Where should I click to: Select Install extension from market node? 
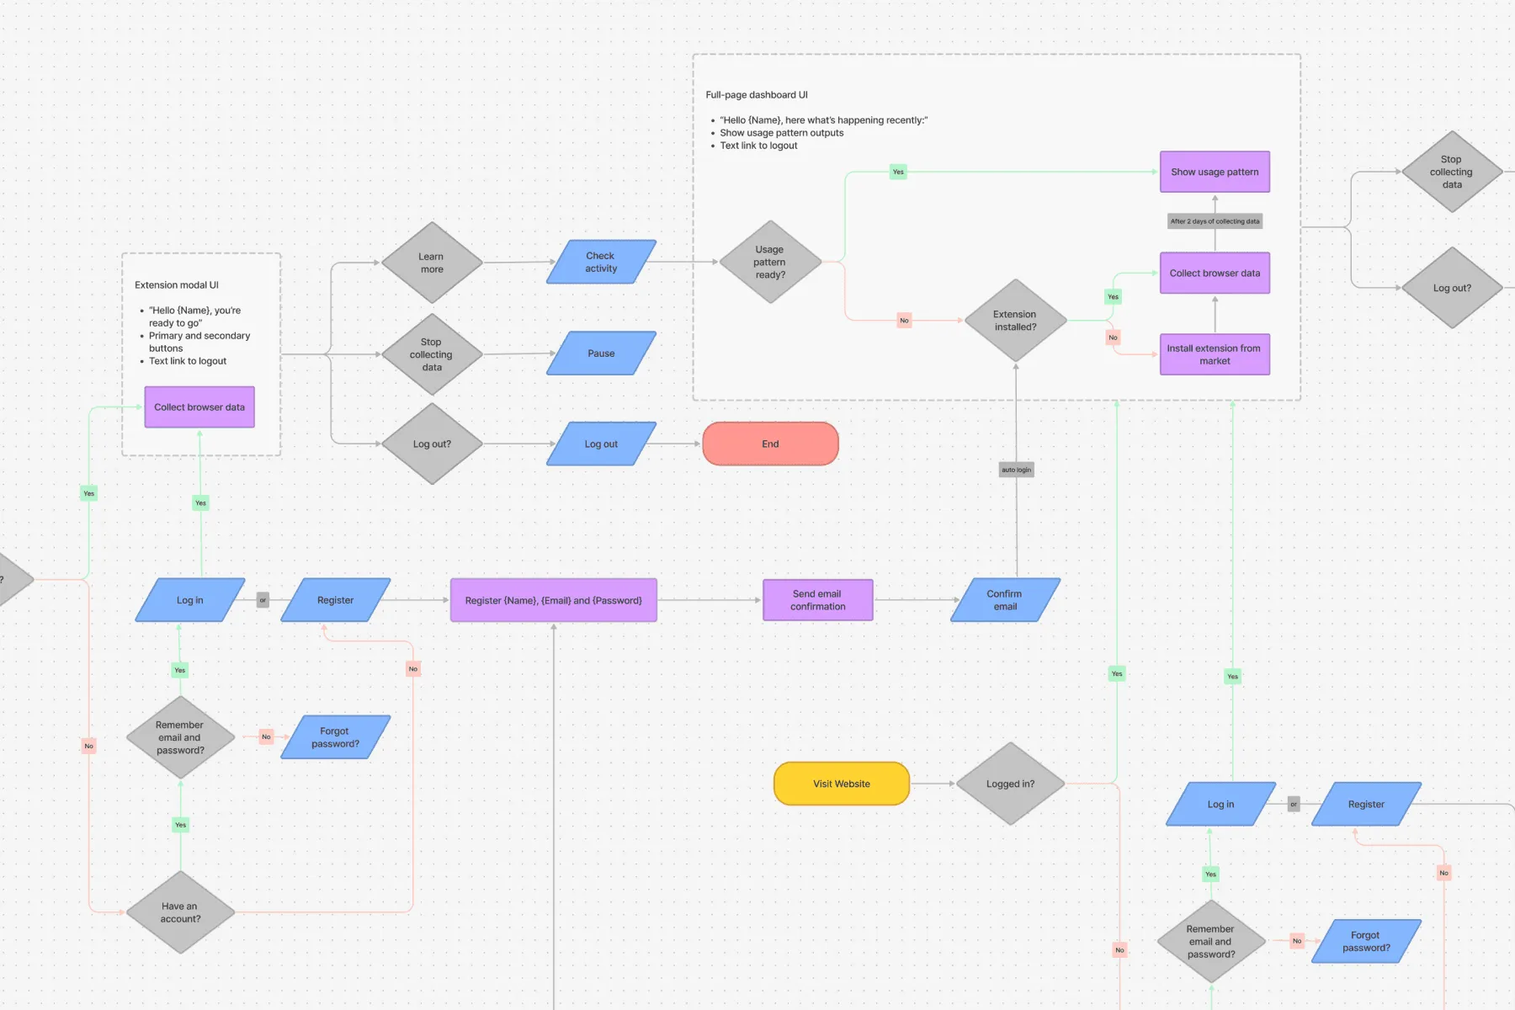(x=1215, y=354)
